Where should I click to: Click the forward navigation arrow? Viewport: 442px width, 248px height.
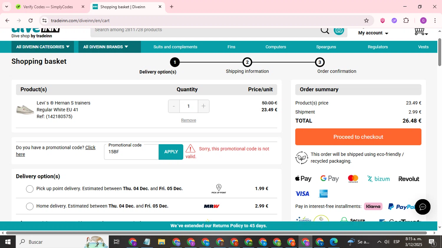[x=19, y=21]
